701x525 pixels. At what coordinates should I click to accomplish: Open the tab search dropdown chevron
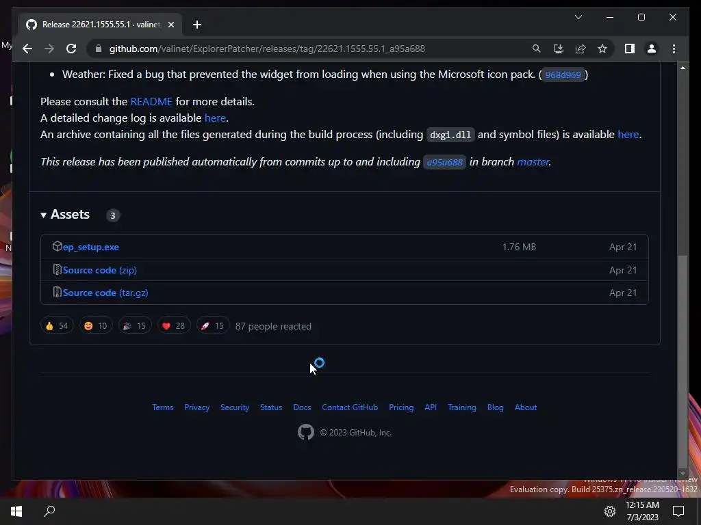(578, 17)
